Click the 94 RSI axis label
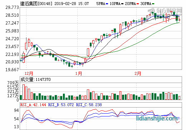 pos(16,110)
